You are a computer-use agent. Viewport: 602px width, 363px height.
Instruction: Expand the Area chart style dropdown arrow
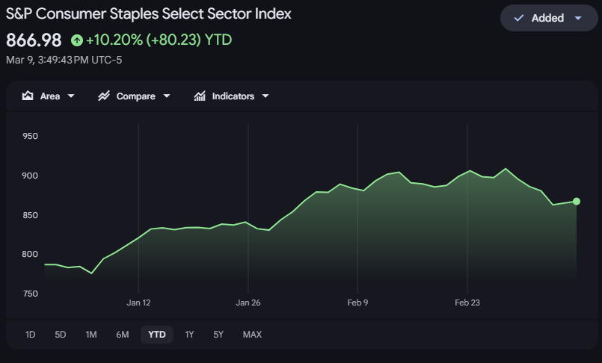(71, 96)
